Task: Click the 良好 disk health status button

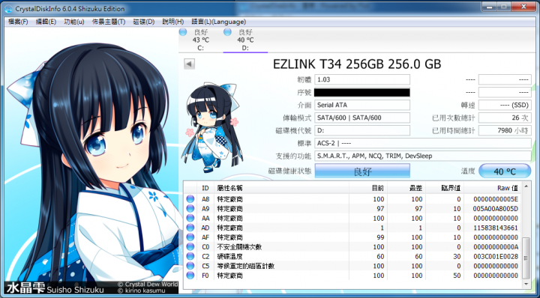Action: pyautogui.click(x=362, y=171)
